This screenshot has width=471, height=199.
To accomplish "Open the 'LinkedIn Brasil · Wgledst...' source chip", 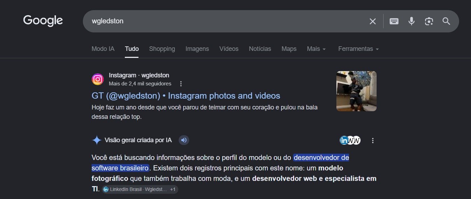I will (140, 189).
